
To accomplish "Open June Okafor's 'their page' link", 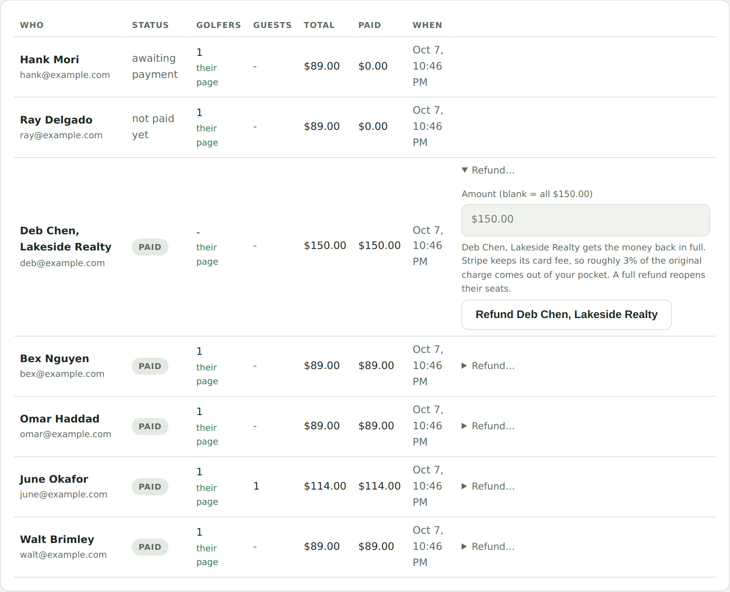I will 207,494.
